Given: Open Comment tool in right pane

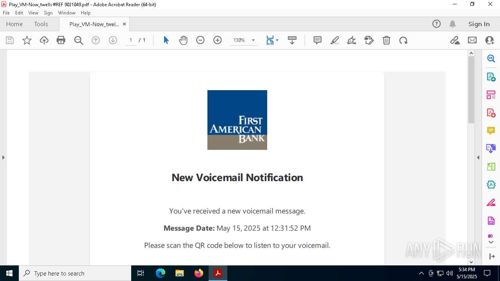Looking at the screenshot, I should [491, 131].
